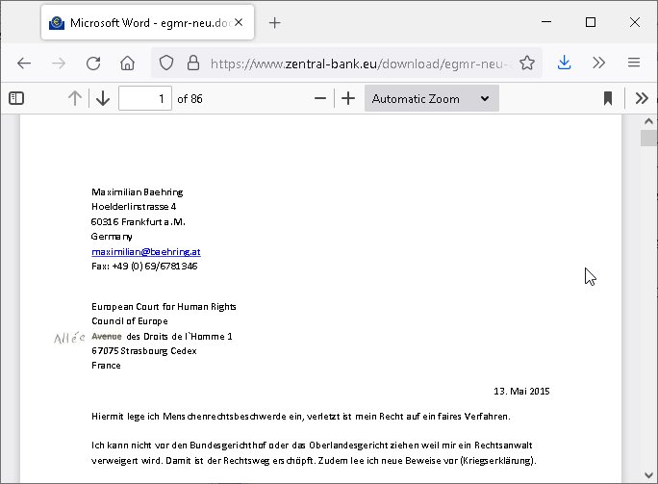Open tracking protection shield info
The image size is (658, 484).
(x=166, y=64)
